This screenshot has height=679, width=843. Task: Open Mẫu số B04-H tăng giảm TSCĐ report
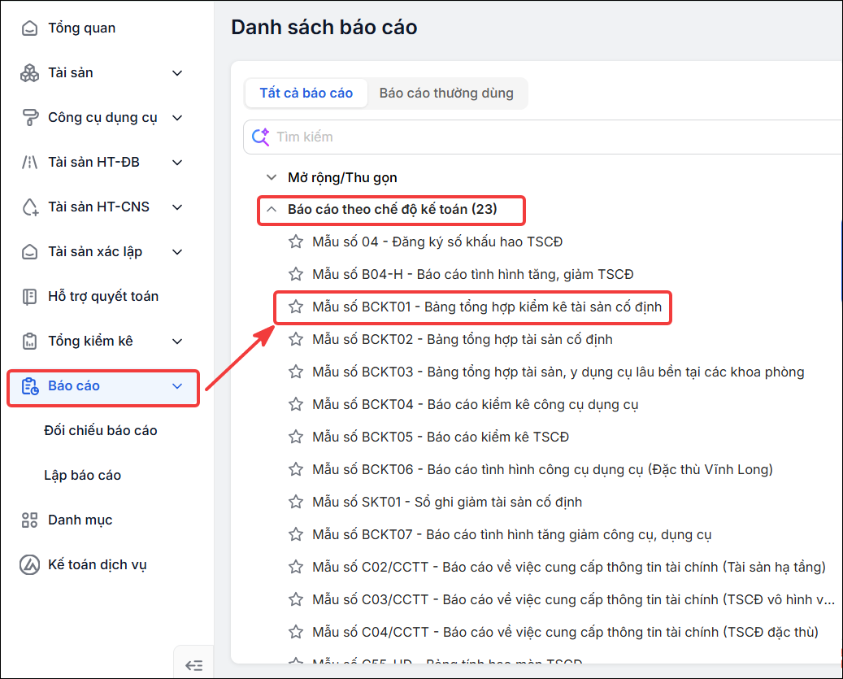(x=472, y=274)
